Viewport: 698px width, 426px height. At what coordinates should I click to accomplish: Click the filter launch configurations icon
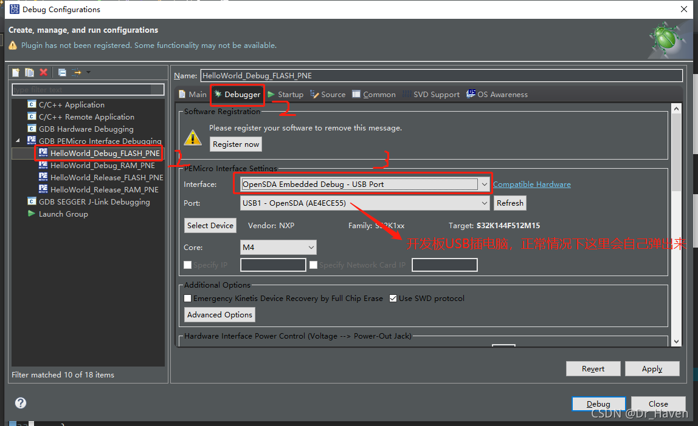pos(77,72)
